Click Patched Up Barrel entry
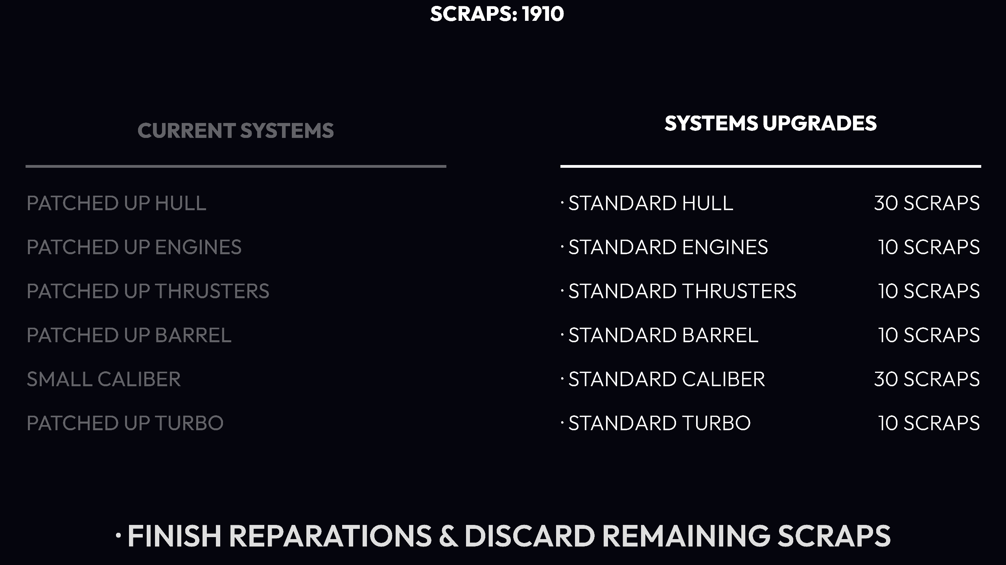Image resolution: width=1006 pixels, height=565 pixels. click(x=129, y=335)
